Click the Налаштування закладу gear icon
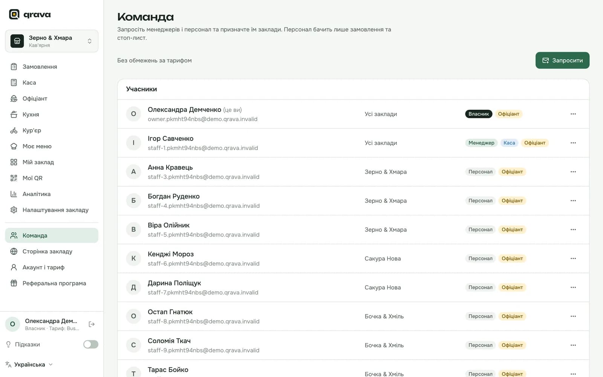Image resolution: width=603 pixels, height=377 pixels. [x=14, y=210]
